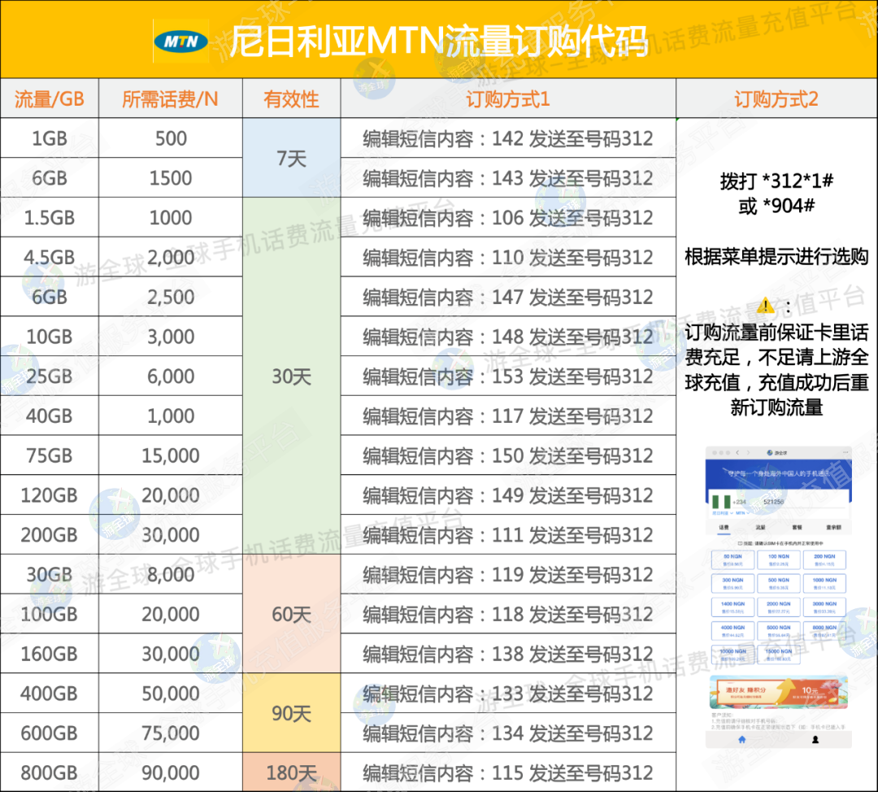878x792 pixels.
Task: Tap the 邀好友 赚积分 promo banner
Action: [x=779, y=692]
